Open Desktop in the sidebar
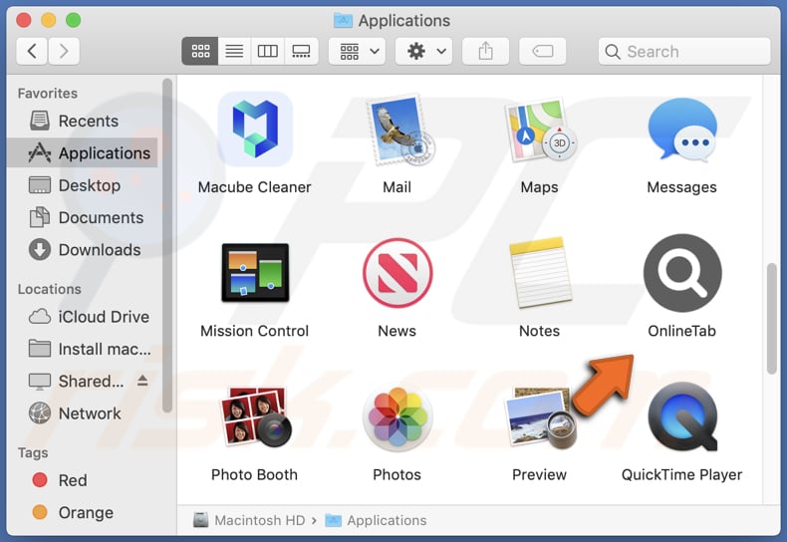 83,185
